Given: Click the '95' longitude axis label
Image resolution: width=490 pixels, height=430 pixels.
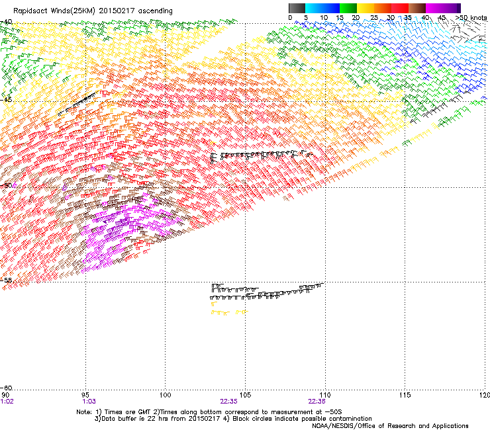Looking at the screenshot, I should (x=85, y=395).
